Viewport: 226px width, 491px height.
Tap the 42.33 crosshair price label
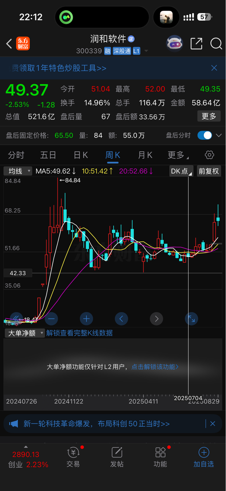18,273
